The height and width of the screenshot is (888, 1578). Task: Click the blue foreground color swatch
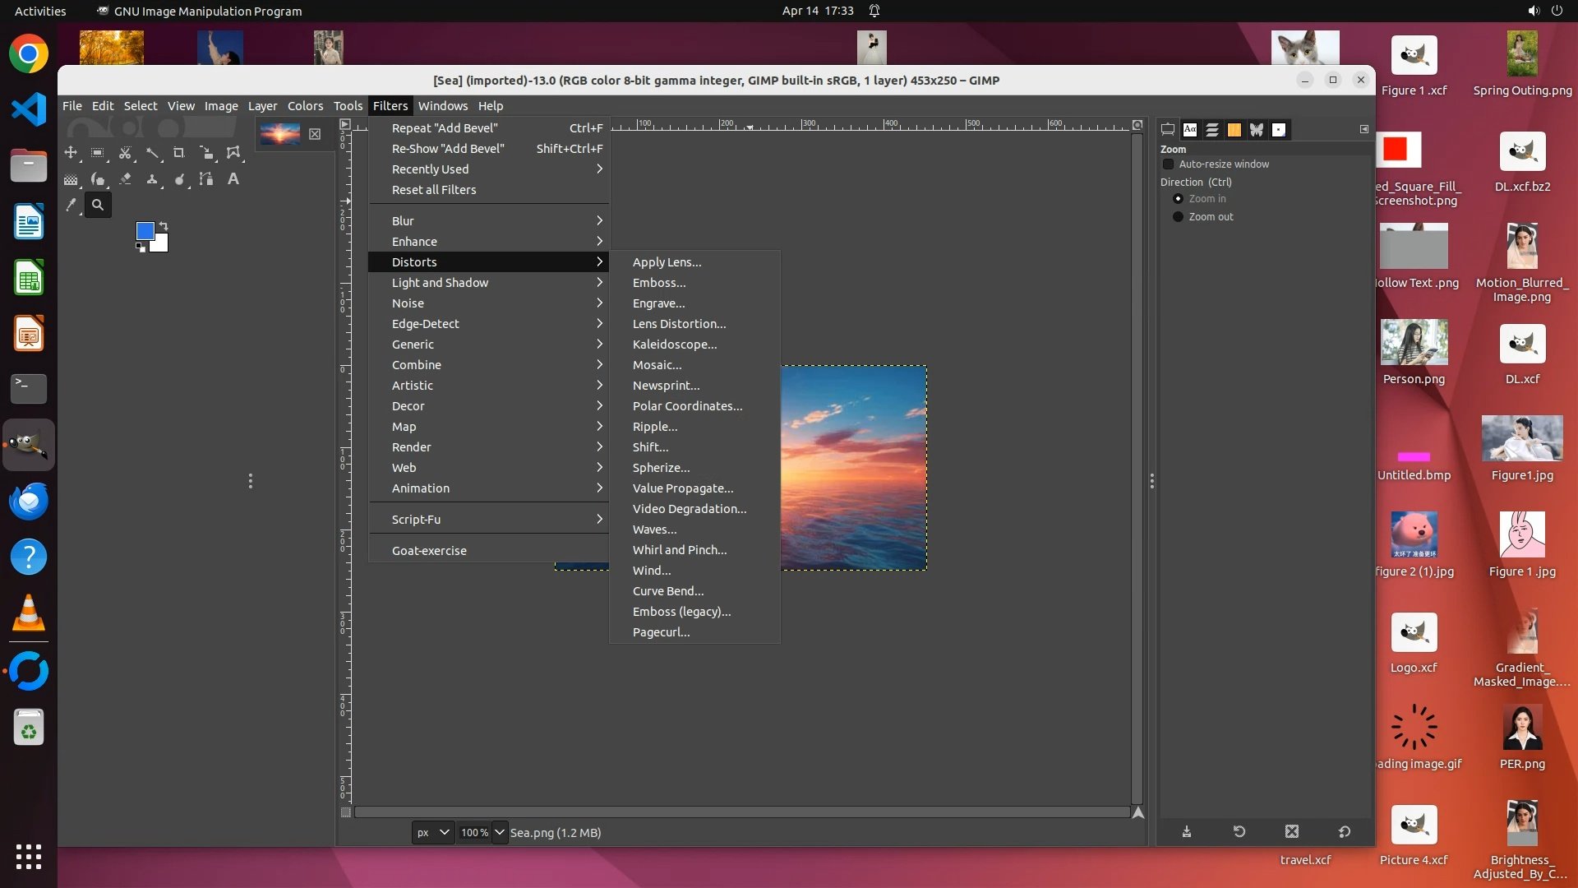pos(145,231)
